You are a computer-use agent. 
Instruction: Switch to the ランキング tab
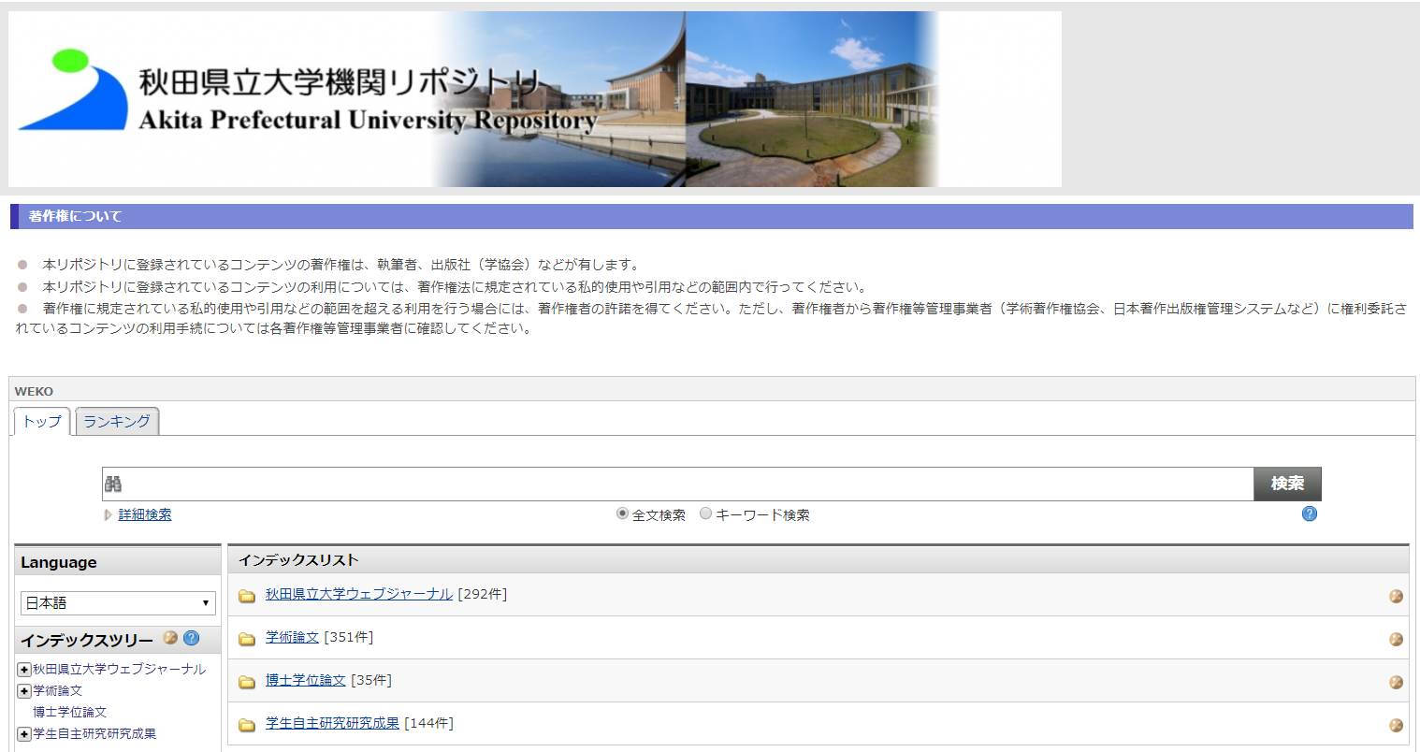[117, 422]
